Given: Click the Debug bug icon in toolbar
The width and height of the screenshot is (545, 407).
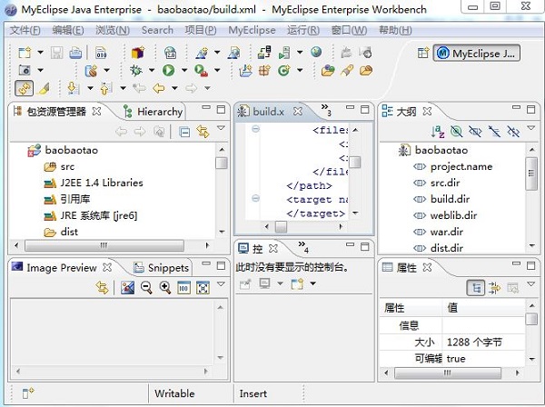Looking at the screenshot, I should click(x=136, y=70).
